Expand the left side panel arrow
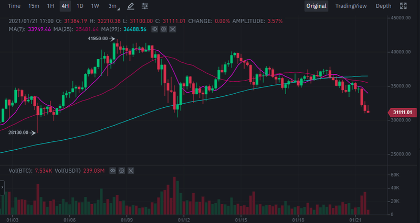This screenshot has height=223, width=420. (2, 186)
